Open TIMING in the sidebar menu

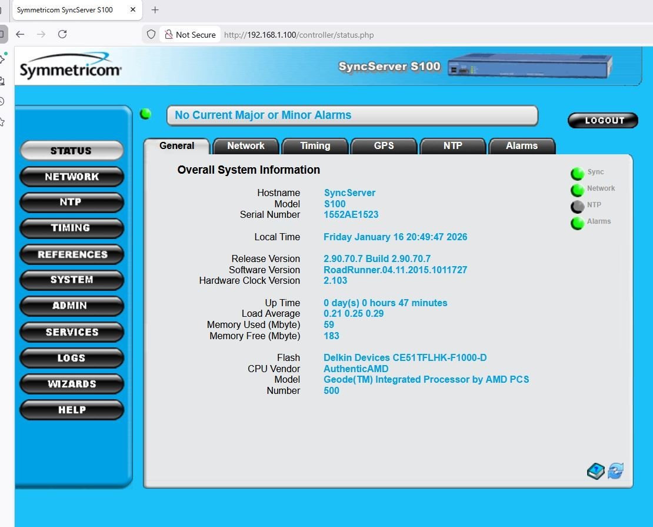pos(72,228)
